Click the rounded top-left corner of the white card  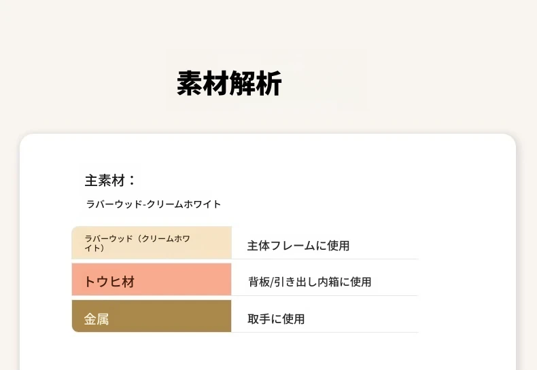[x=26, y=140]
